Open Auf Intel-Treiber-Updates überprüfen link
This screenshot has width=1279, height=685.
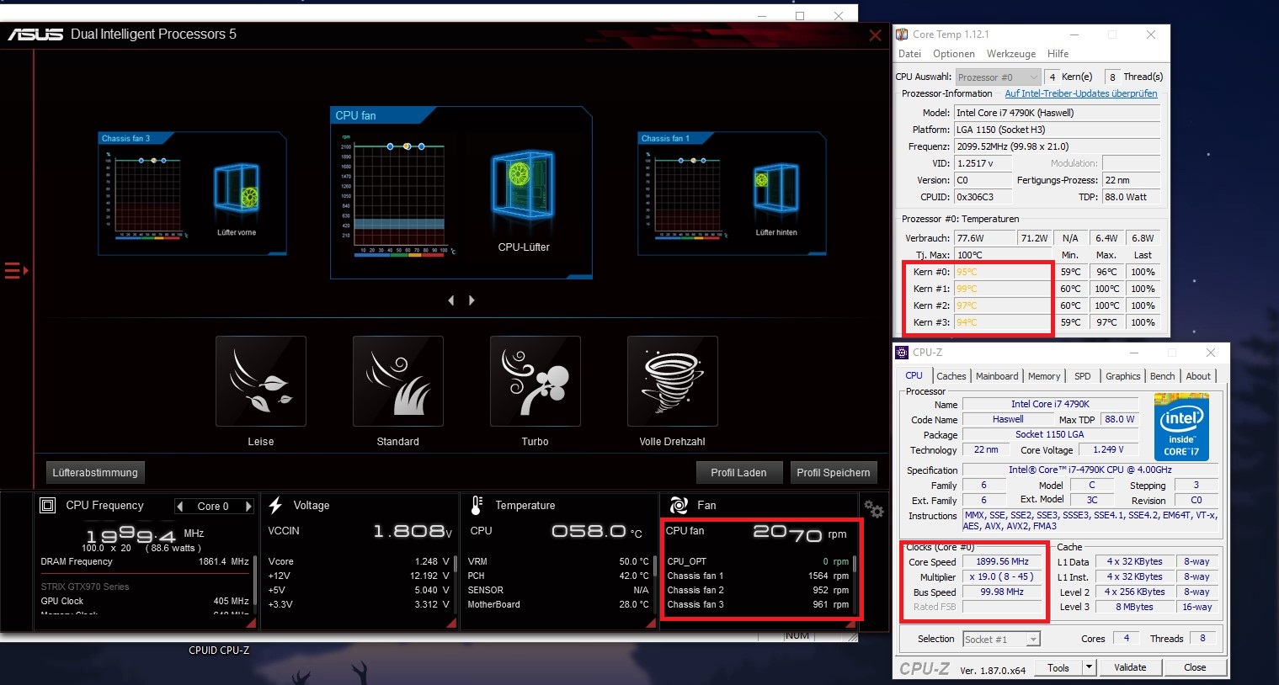pyautogui.click(x=1081, y=93)
